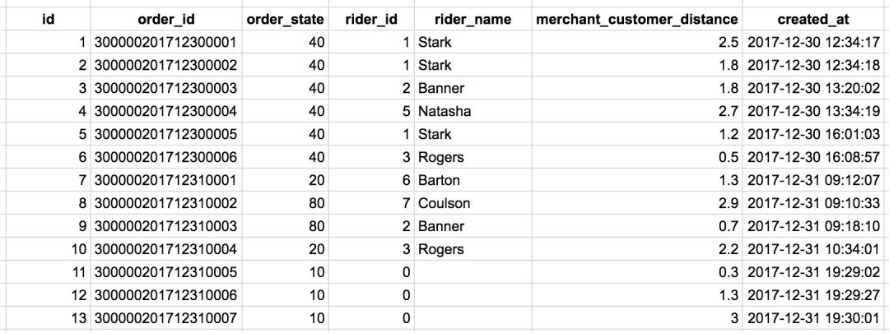
Task: Select the created_at column header
Action: (813, 19)
